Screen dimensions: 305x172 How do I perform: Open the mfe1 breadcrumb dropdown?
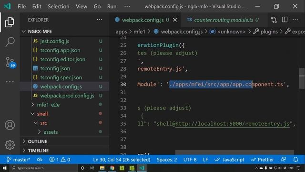(x=139, y=32)
